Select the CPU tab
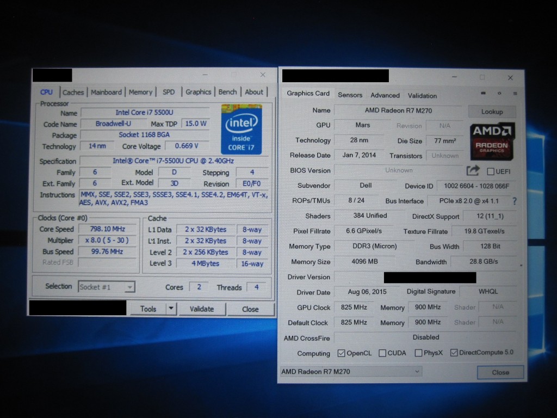The image size is (557, 418). click(x=46, y=92)
